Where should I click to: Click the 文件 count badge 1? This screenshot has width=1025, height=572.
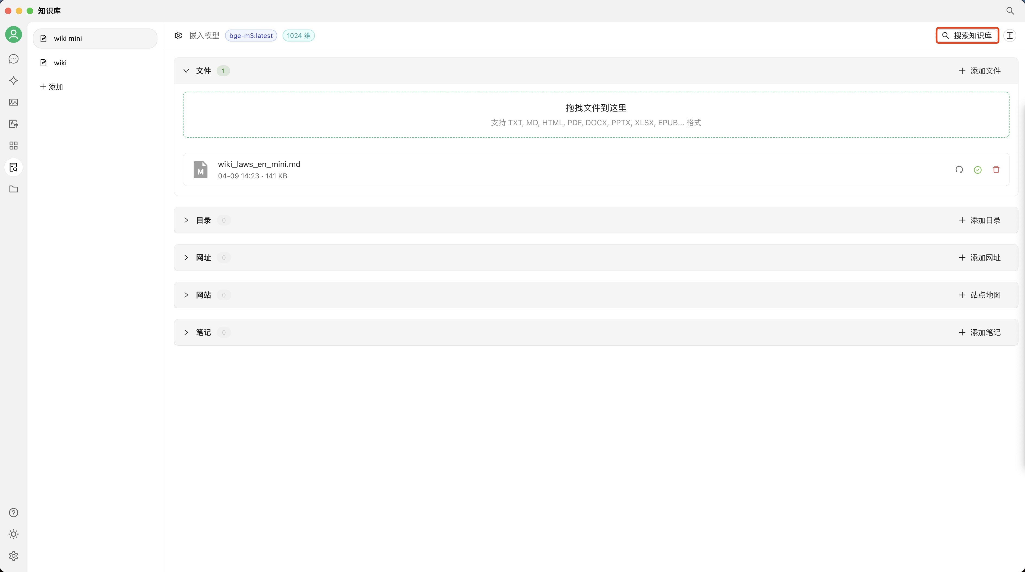[223, 71]
